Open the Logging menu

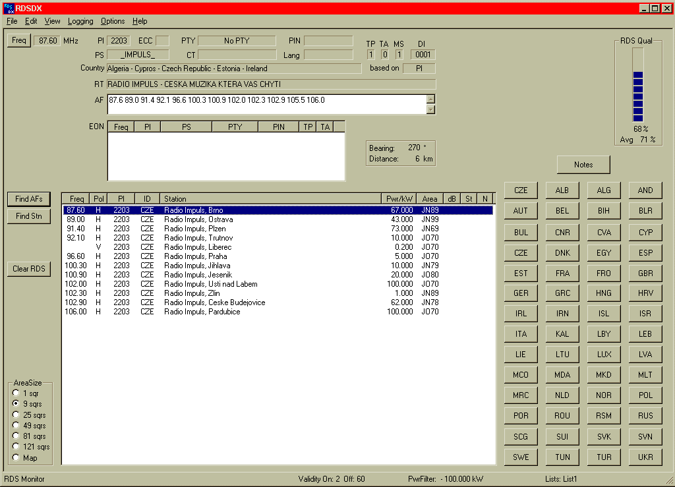pos(80,21)
